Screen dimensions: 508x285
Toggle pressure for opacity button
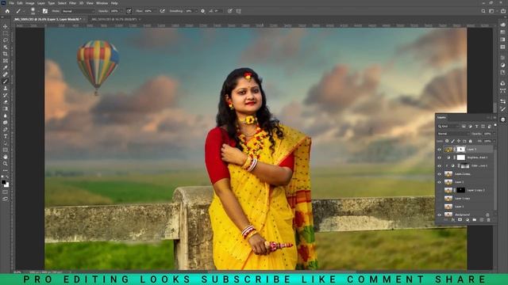[129, 11]
